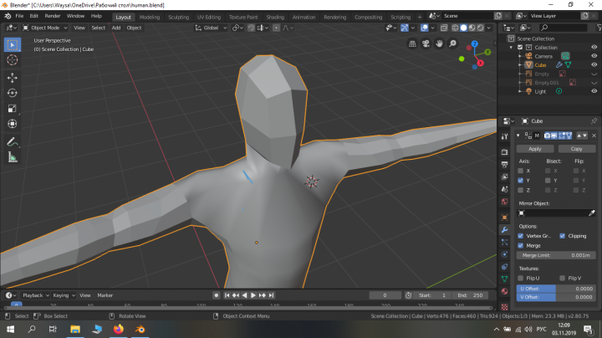The width and height of the screenshot is (602, 338).
Task: Activate the Scale tool
Action: coord(13,108)
